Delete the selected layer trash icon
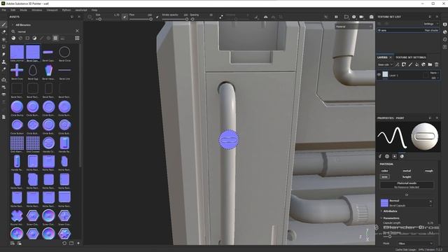Image resolution: width=448 pixels, height=252 pixels. click(437, 65)
